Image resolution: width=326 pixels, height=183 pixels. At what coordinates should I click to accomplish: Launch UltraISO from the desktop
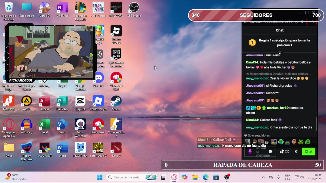(45, 10)
